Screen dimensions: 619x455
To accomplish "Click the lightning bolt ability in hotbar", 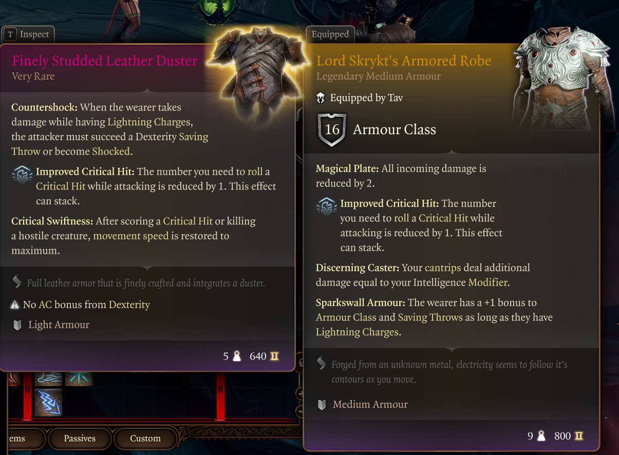I will click(48, 402).
